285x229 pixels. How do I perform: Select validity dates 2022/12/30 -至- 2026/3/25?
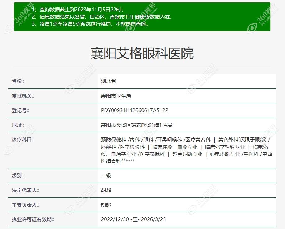pos(134,219)
